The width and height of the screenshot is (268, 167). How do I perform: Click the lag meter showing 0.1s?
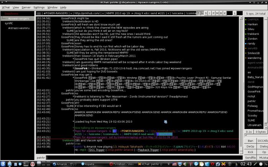[249, 132]
